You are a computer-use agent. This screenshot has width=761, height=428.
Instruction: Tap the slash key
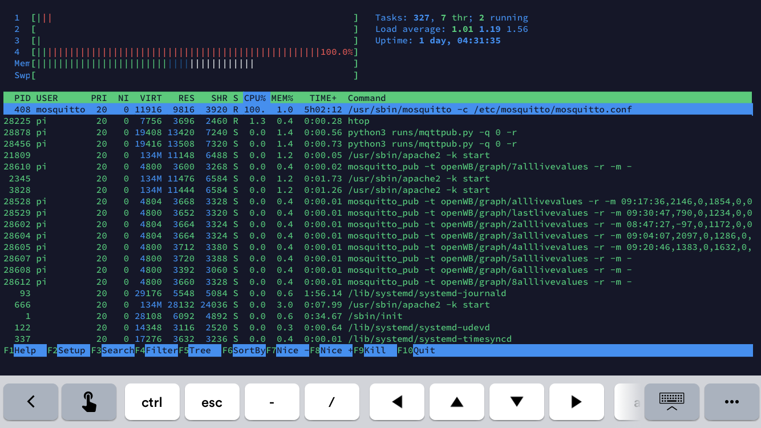tap(332, 402)
